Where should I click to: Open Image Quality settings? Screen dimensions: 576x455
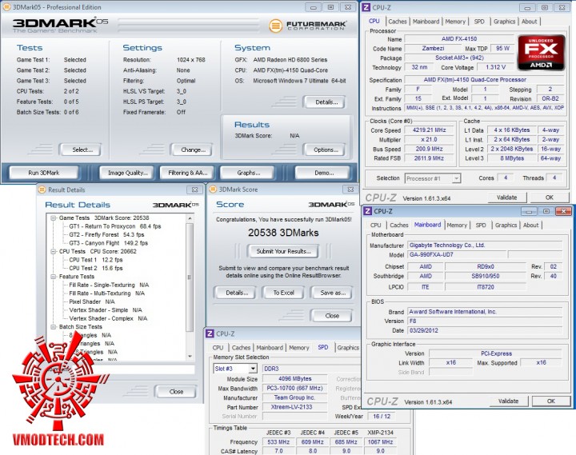coord(127,173)
